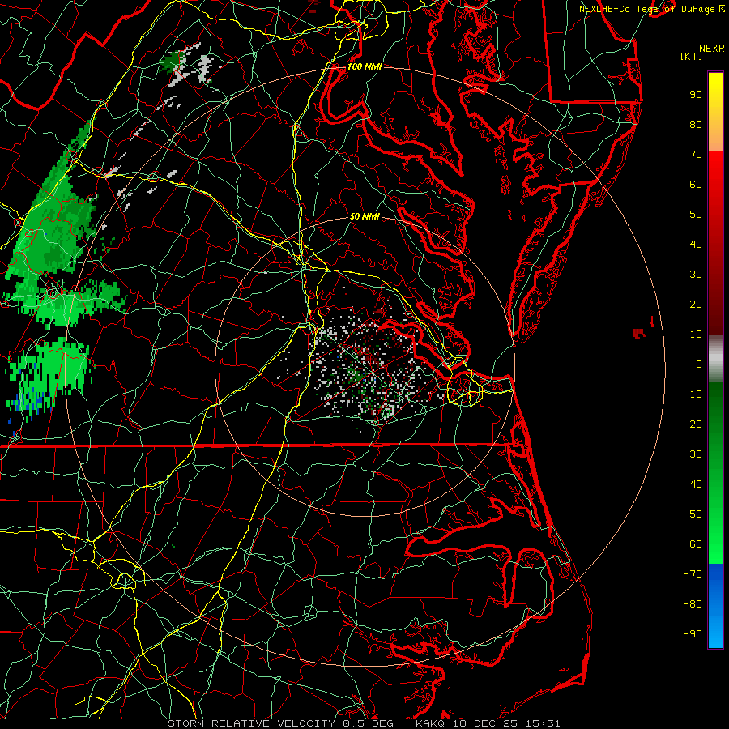This screenshot has width=729, height=729.
Task: Click the 10 DEC 25 15:31 timestamp
Action: pos(505,723)
